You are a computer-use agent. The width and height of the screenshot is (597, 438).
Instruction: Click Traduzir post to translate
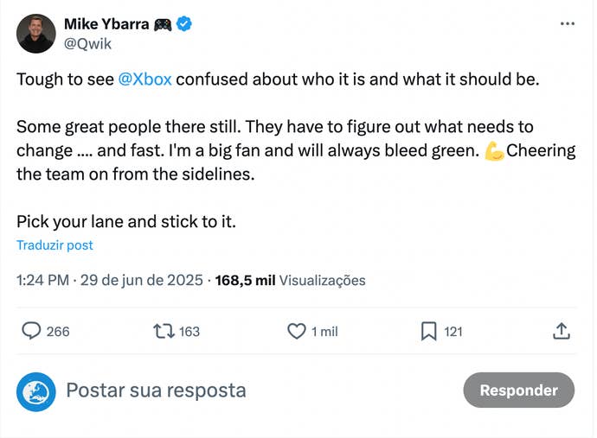click(x=55, y=245)
